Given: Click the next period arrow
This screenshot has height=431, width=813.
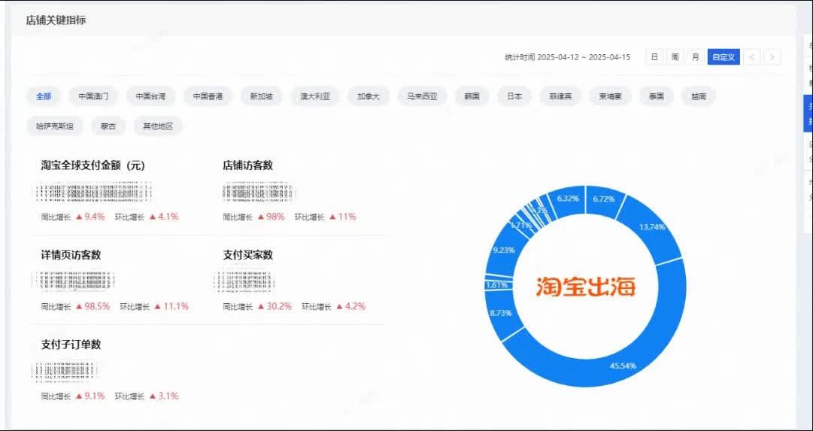Looking at the screenshot, I should [772, 57].
